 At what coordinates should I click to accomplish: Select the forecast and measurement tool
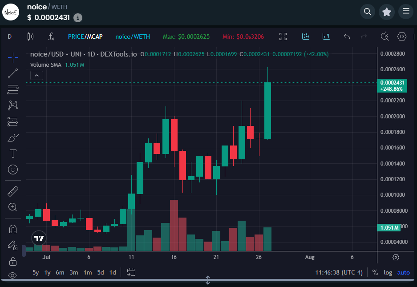(x=13, y=122)
